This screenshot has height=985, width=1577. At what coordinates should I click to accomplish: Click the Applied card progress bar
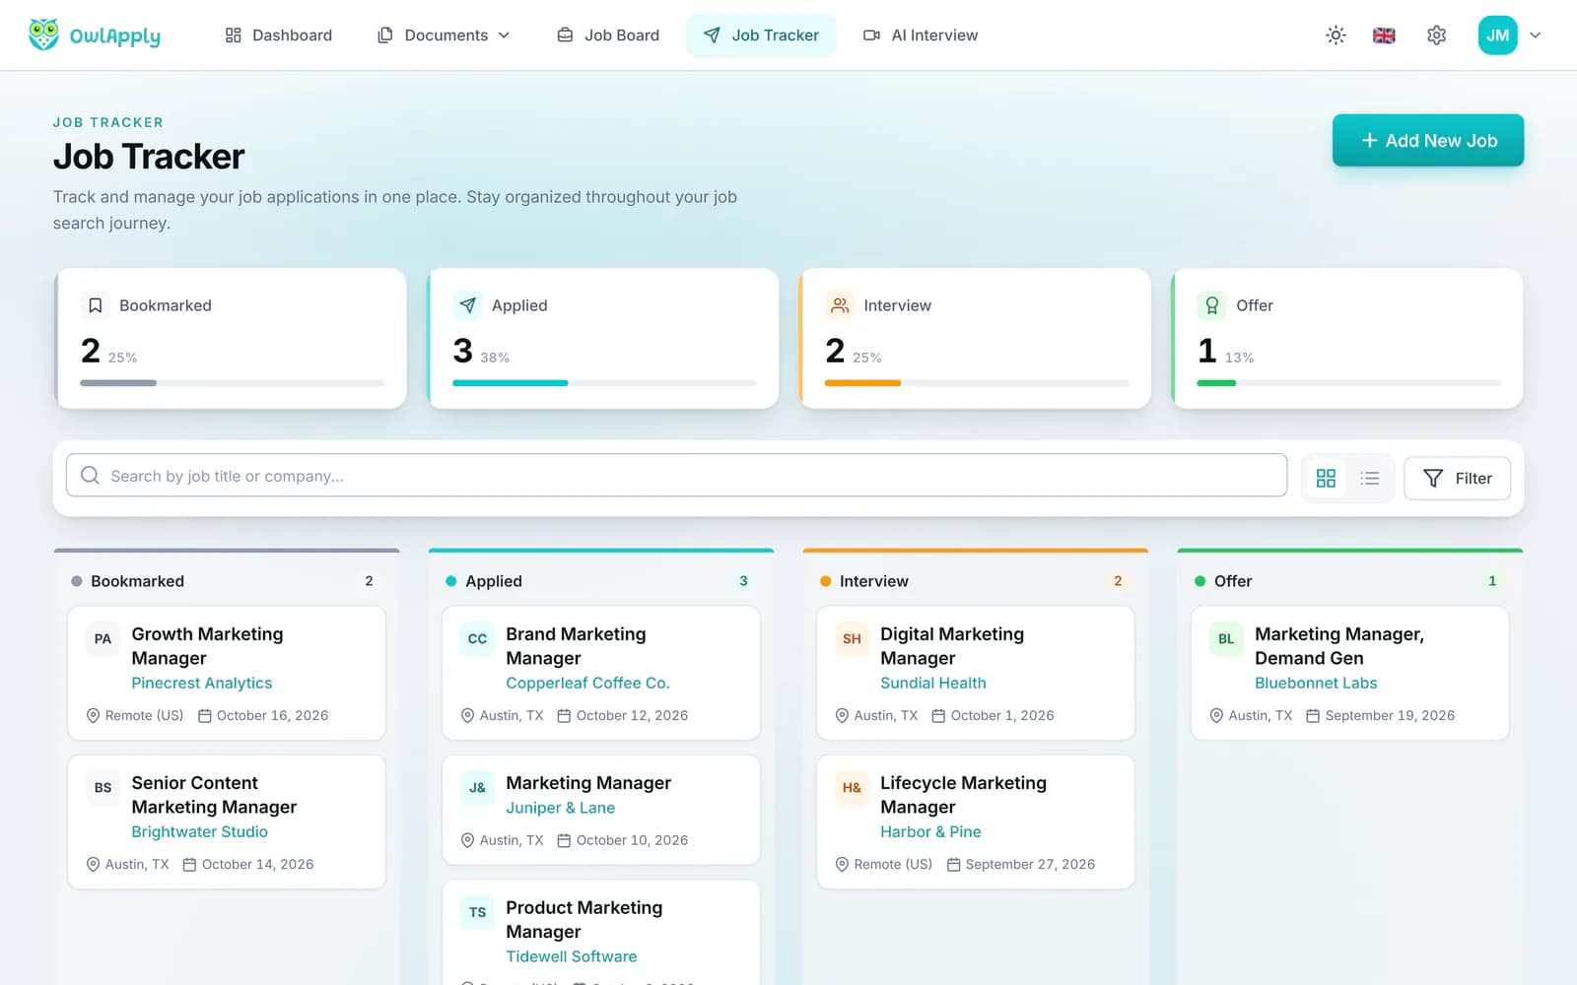coord(604,382)
